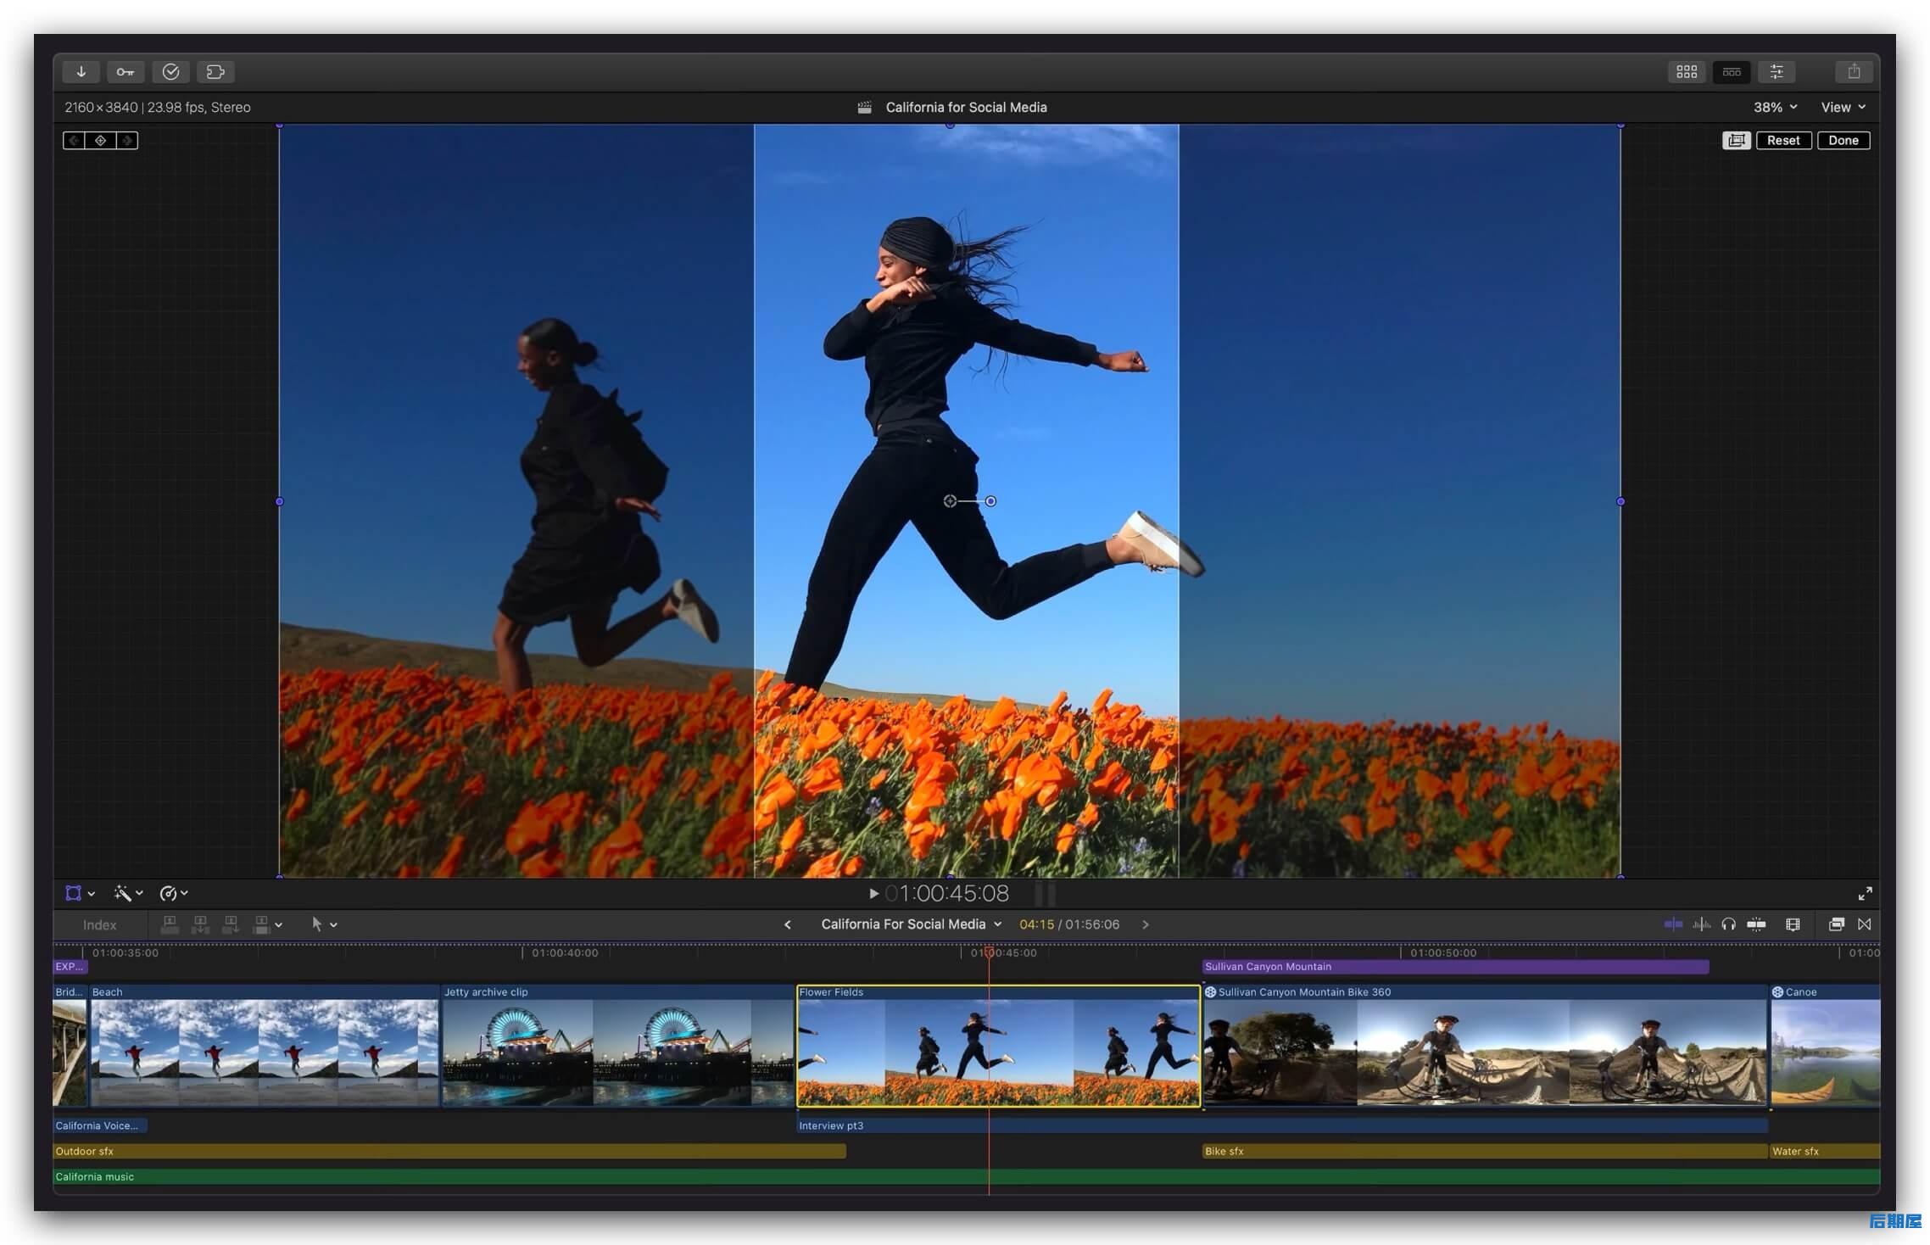Show the Inspector sliders icon

pos(1777,72)
